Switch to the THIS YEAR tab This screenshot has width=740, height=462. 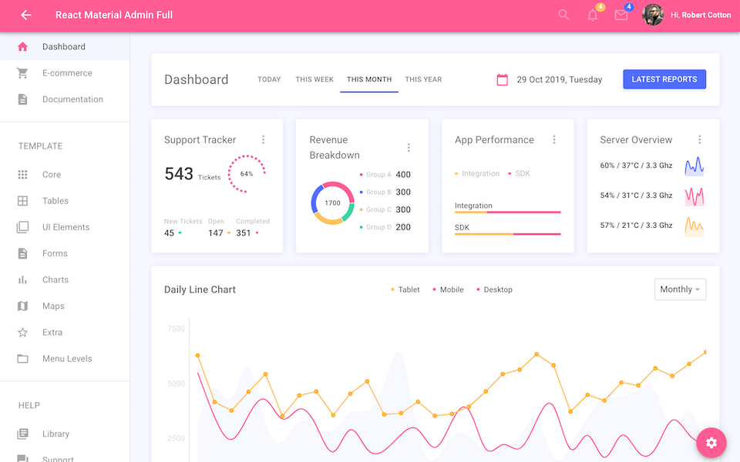point(423,79)
